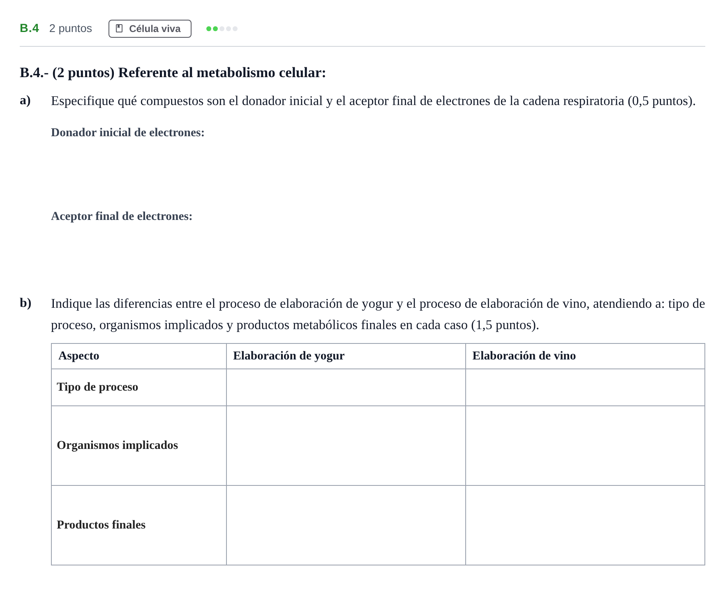Click the yogur cell for Organismos implicados

[x=346, y=446]
